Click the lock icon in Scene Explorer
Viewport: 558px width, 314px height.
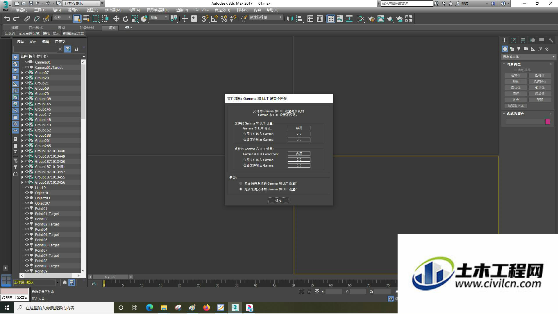pyautogui.click(x=76, y=49)
